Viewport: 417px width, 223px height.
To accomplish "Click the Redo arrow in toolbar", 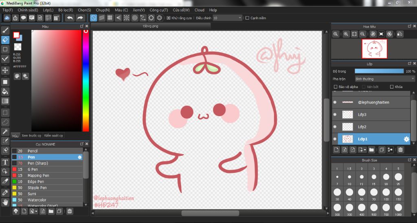I will click(80, 18).
